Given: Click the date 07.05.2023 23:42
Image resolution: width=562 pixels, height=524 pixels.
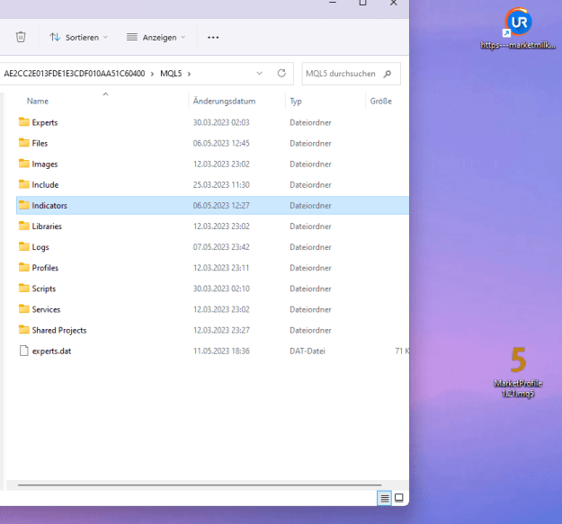Looking at the screenshot, I should [x=221, y=247].
